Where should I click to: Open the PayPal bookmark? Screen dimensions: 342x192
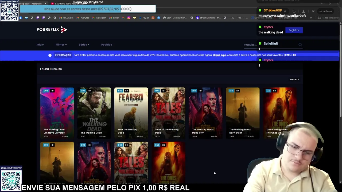[144, 18]
